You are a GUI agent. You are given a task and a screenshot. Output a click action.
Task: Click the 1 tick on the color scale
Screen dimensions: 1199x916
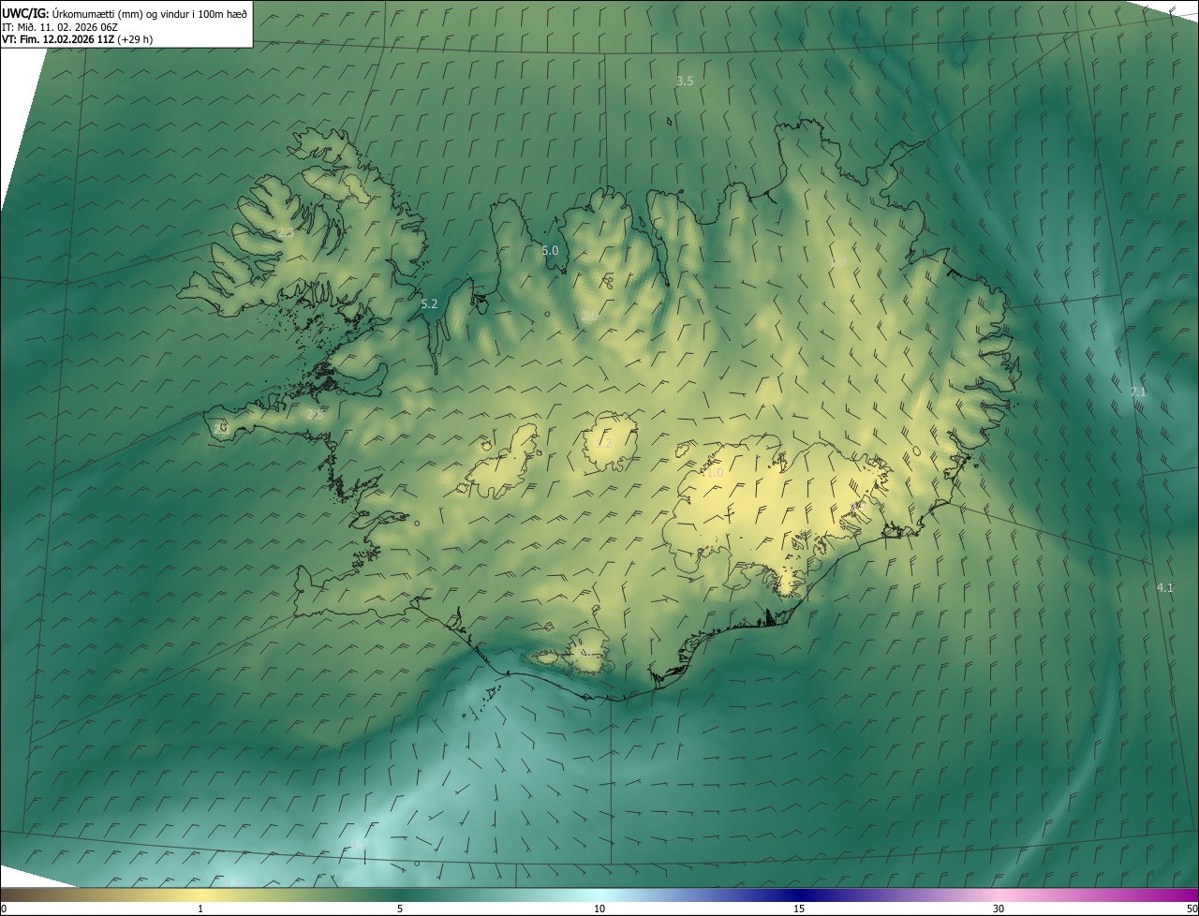(200, 909)
